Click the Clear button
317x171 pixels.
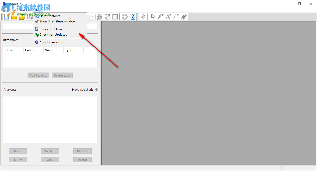click(50, 160)
